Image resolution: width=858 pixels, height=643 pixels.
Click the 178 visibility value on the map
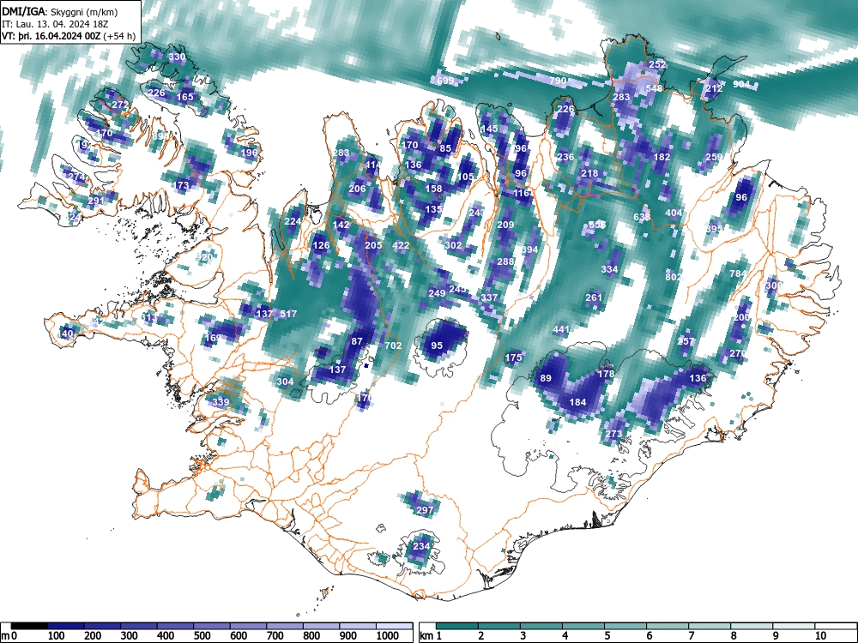point(606,374)
